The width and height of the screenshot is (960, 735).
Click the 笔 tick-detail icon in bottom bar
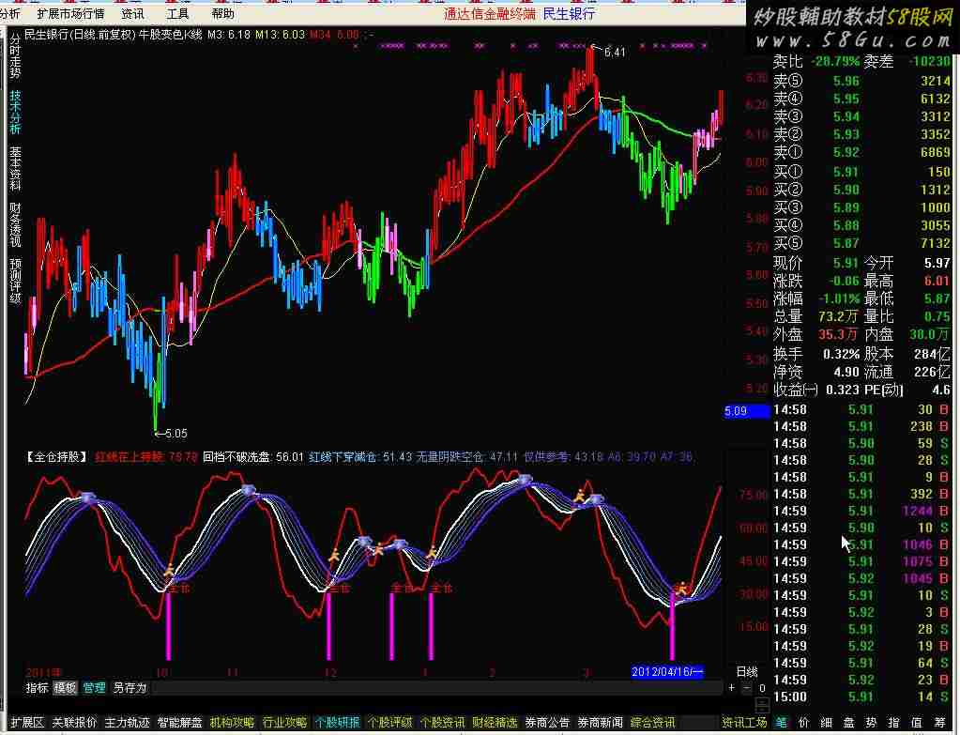[x=782, y=723]
